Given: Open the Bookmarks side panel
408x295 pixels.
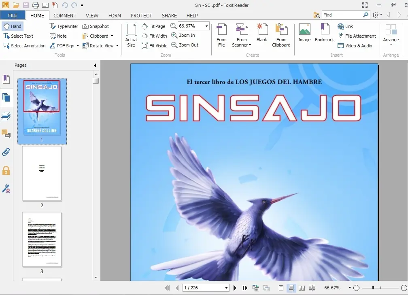Looking at the screenshot, I should (6, 79).
